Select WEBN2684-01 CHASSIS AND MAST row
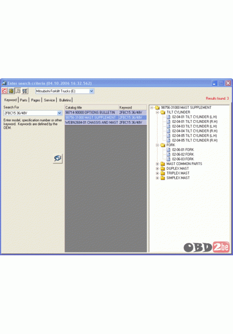Screen dimensions: 233x334 pyautogui.click(x=106, y=123)
